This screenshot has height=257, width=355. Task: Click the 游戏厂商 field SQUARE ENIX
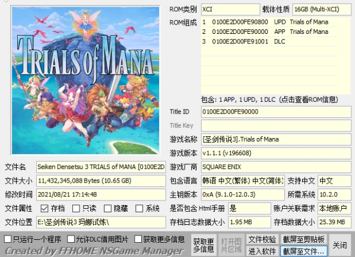[x=276, y=167]
